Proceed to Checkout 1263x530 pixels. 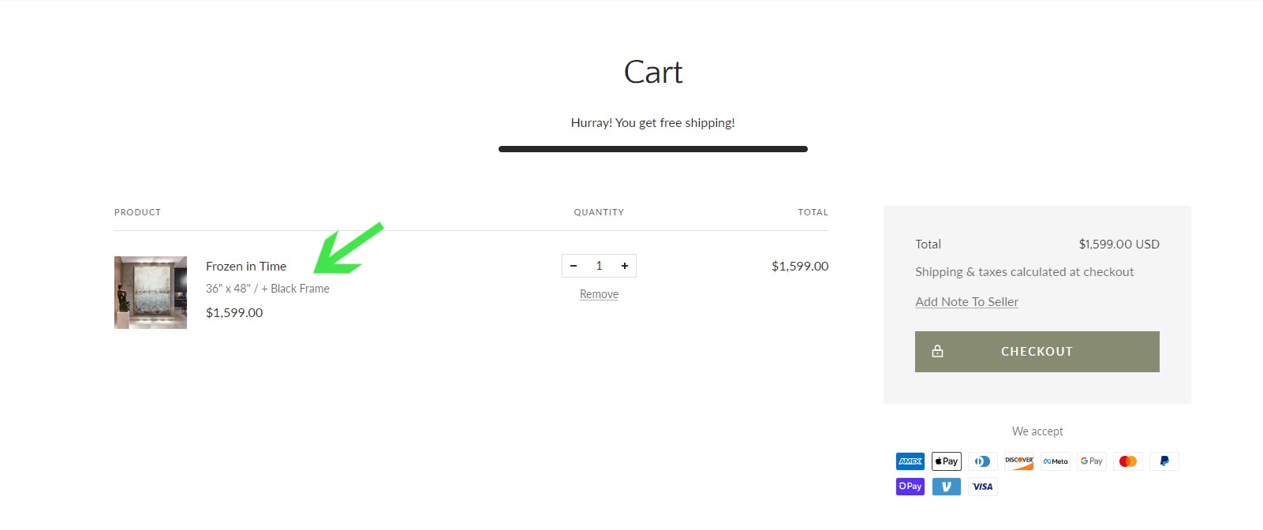click(1037, 352)
